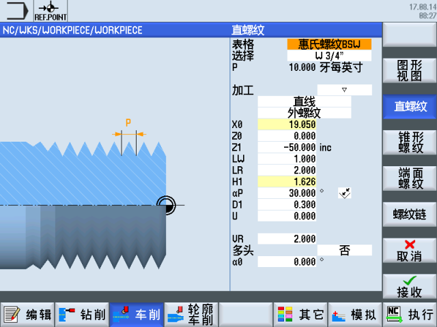Viewport: 437px width, 327px height.
Task: Select the 车削 (Turning) softkey
Action: [137, 315]
